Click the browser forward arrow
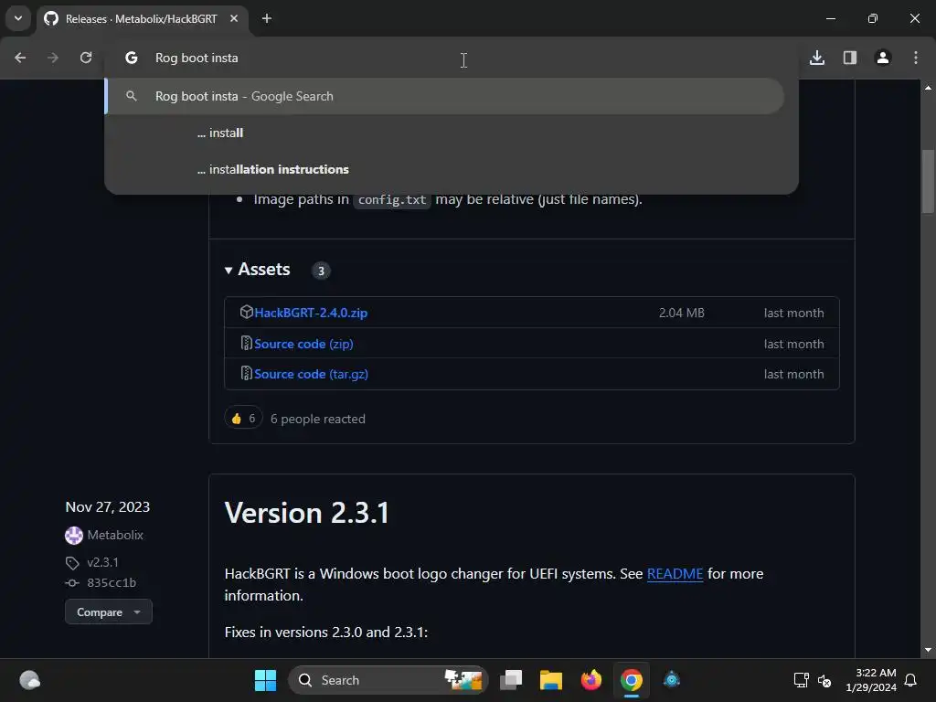This screenshot has width=936, height=702. pos(53,58)
